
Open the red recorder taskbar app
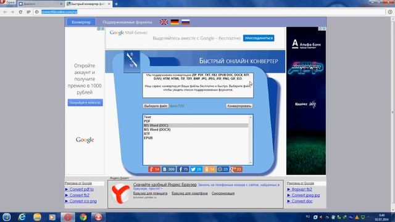pyautogui.click(x=99, y=217)
